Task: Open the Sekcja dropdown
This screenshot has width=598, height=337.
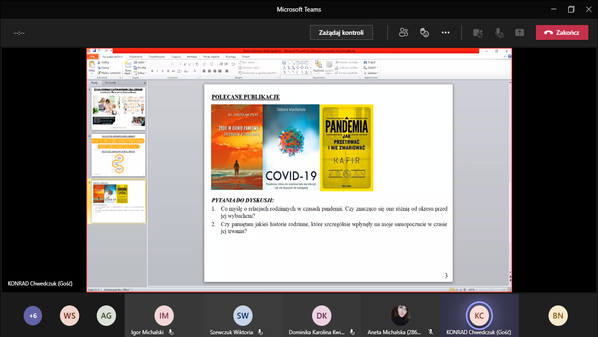Action: [141, 73]
